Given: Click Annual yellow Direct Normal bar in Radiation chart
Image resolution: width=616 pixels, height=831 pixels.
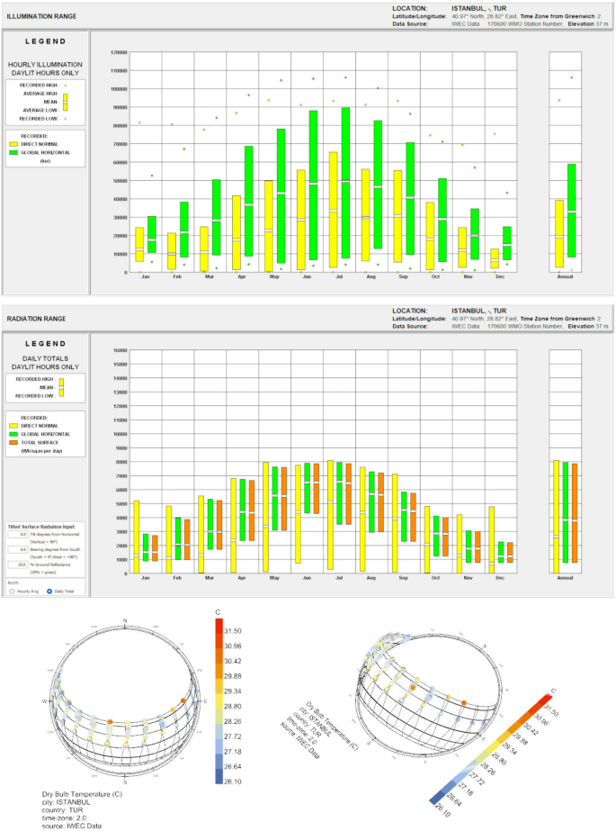Looking at the screenshot, I should coord(556,517).
